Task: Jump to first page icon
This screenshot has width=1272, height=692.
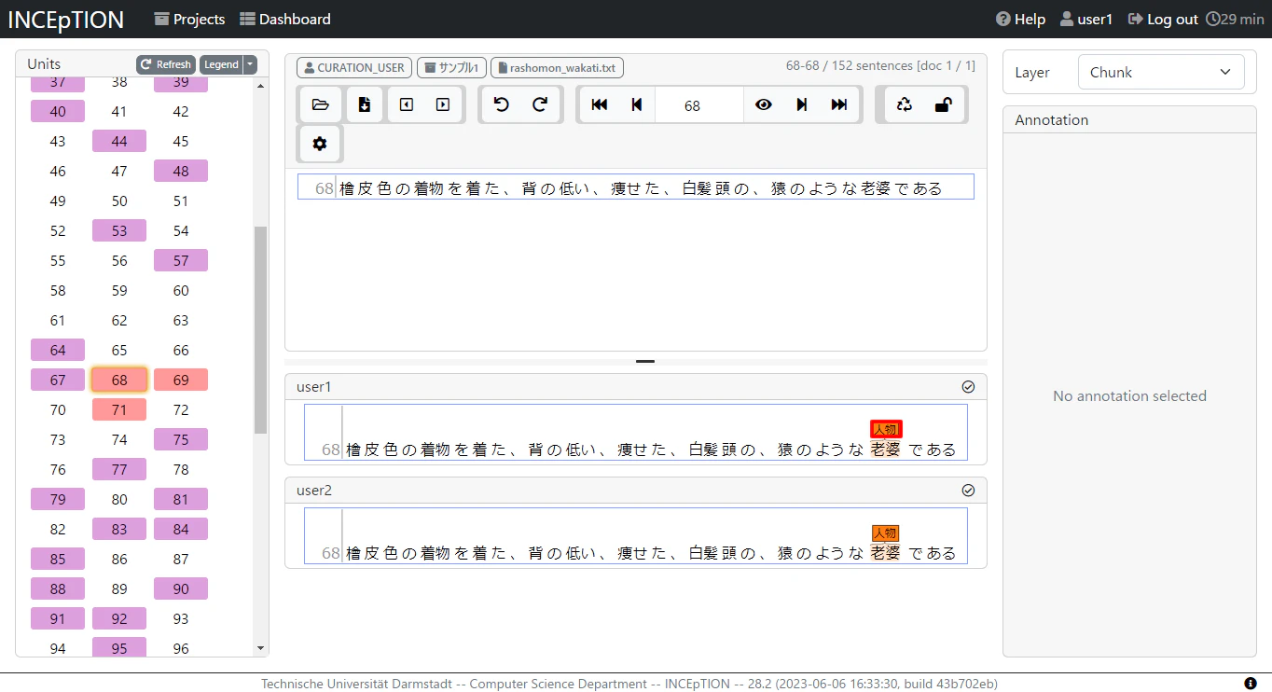Action: point(600,104)
